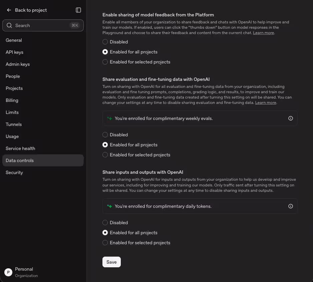Open Security settings
The width and height of the screenshot is (313, 282).
[43, 172]
